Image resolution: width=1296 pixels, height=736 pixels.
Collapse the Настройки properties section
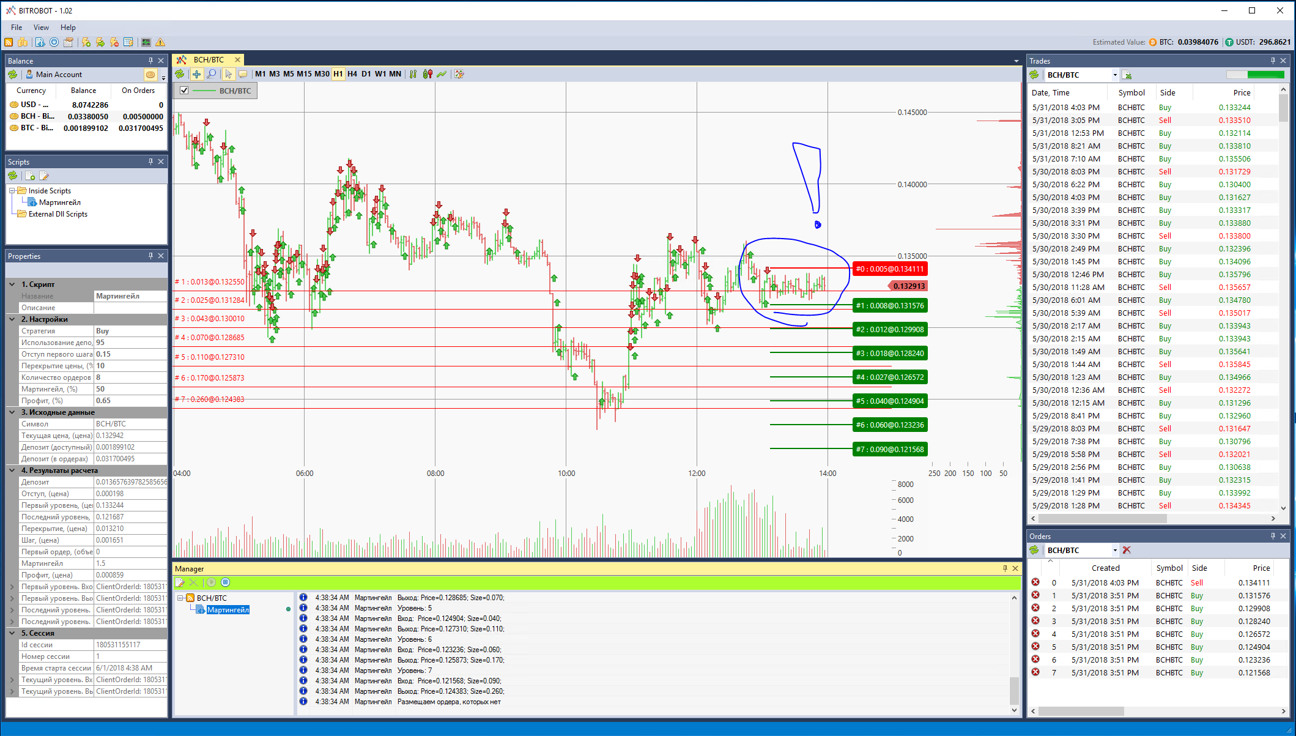(x=12, y=319)
